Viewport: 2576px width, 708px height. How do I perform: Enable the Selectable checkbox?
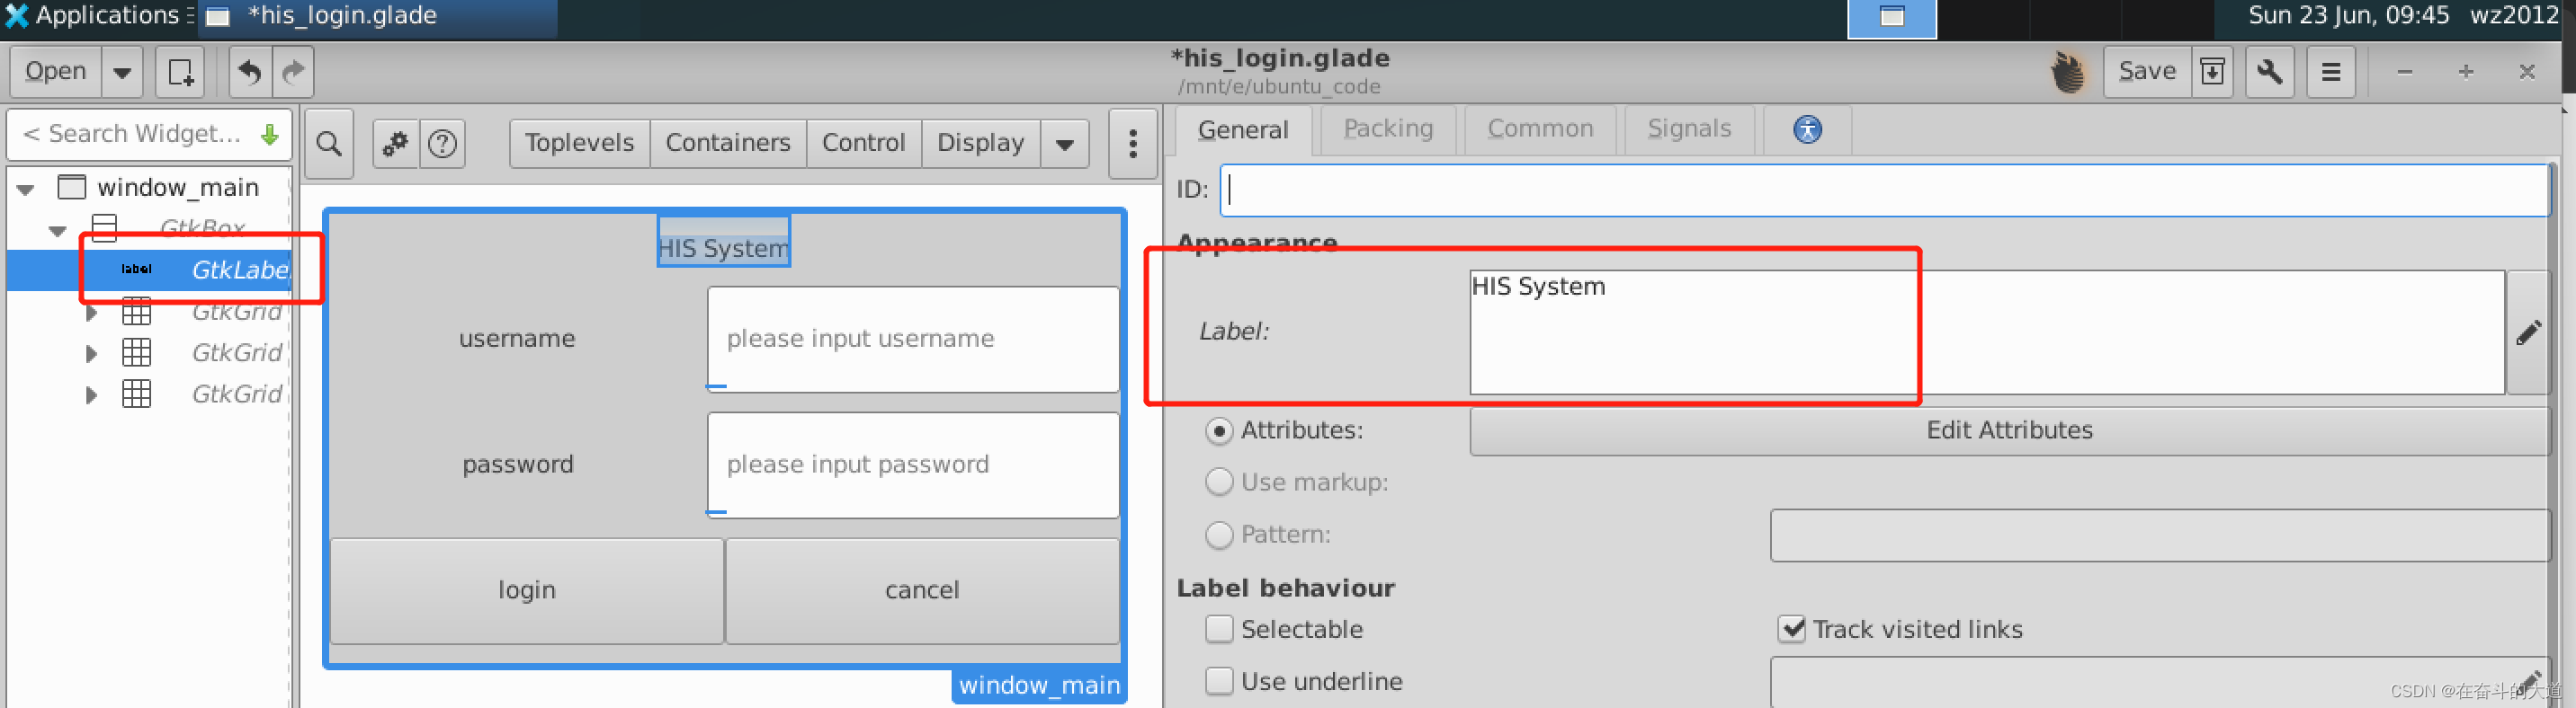[x=1219, y=629]
